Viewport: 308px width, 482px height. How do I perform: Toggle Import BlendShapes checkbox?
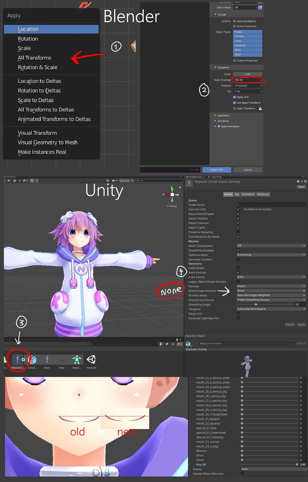point(238,214)
